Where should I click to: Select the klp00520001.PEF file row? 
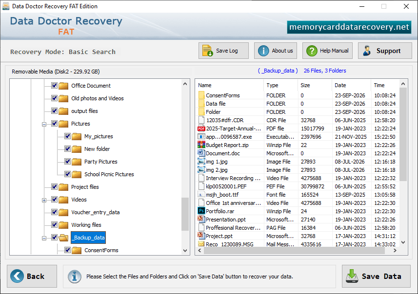(297, 186)
